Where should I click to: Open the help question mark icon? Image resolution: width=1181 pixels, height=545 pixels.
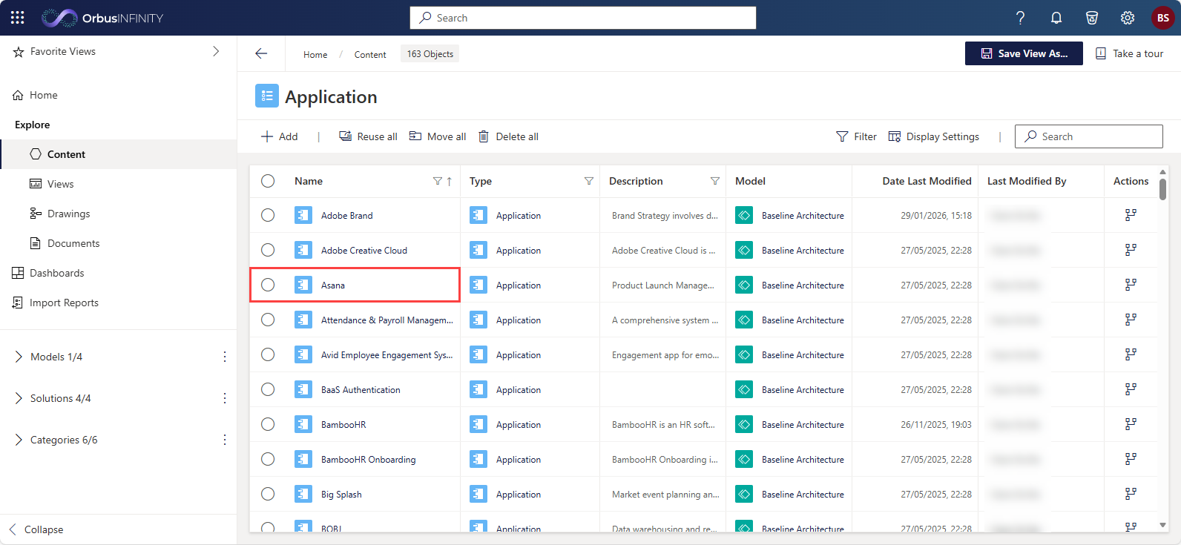click(x=1021, y=18)
